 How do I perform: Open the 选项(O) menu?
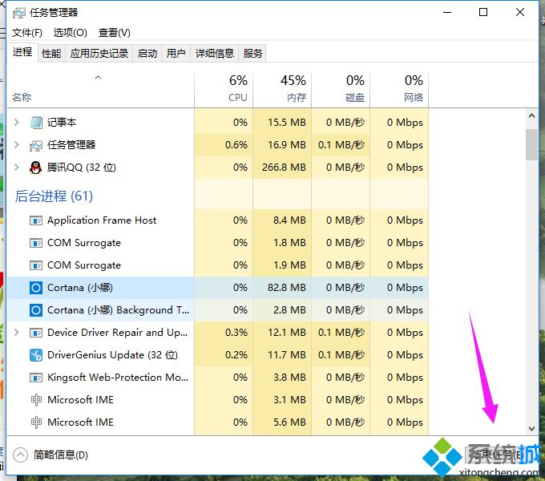coord(71,33)
